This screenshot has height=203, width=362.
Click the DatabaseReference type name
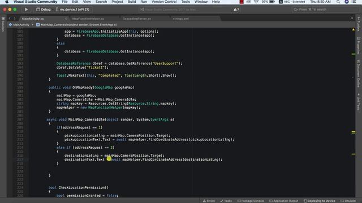pyautogui.click(x=74, y=64)
